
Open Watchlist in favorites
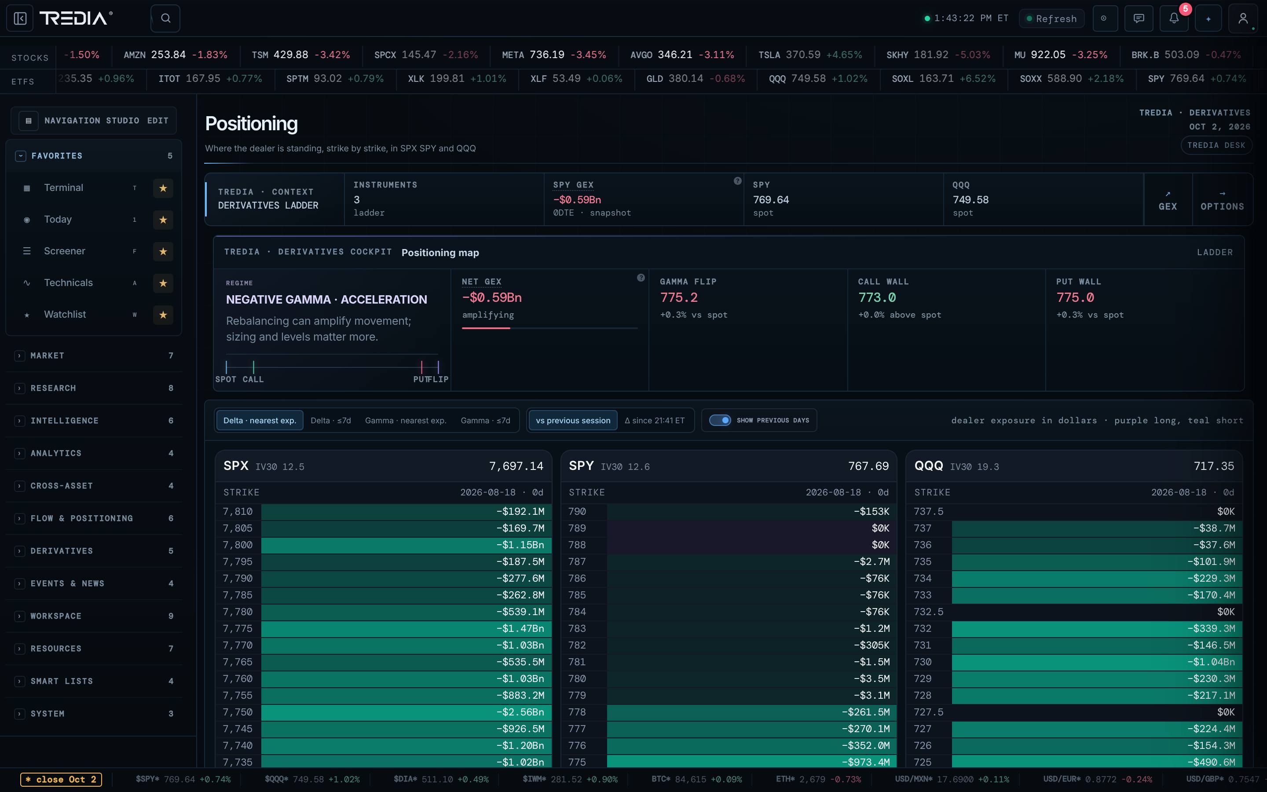click(x=65, y=315)
